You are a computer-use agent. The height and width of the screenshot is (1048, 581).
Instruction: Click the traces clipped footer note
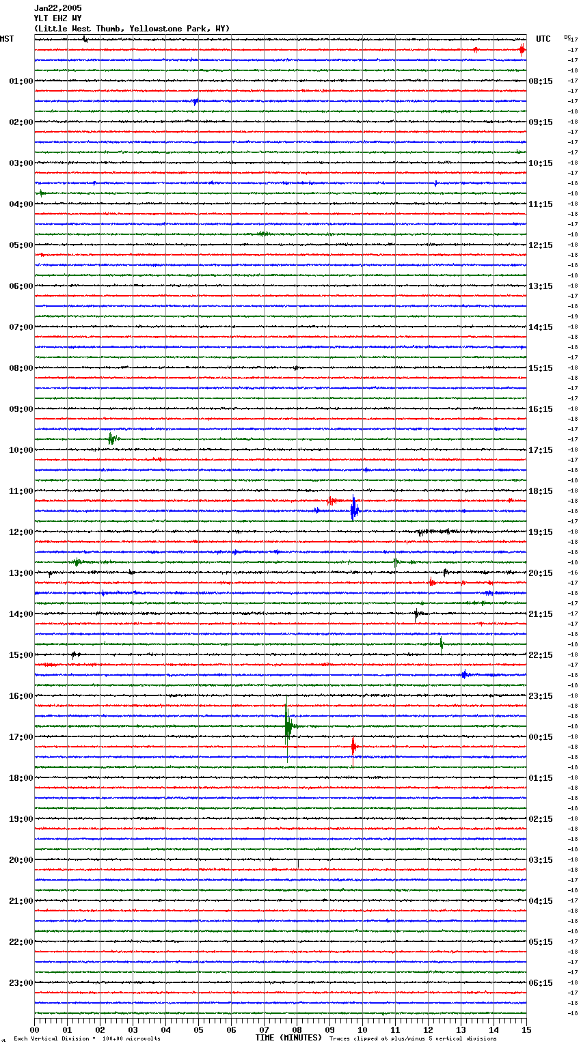pyautogui.click(x=413, y=1038)
